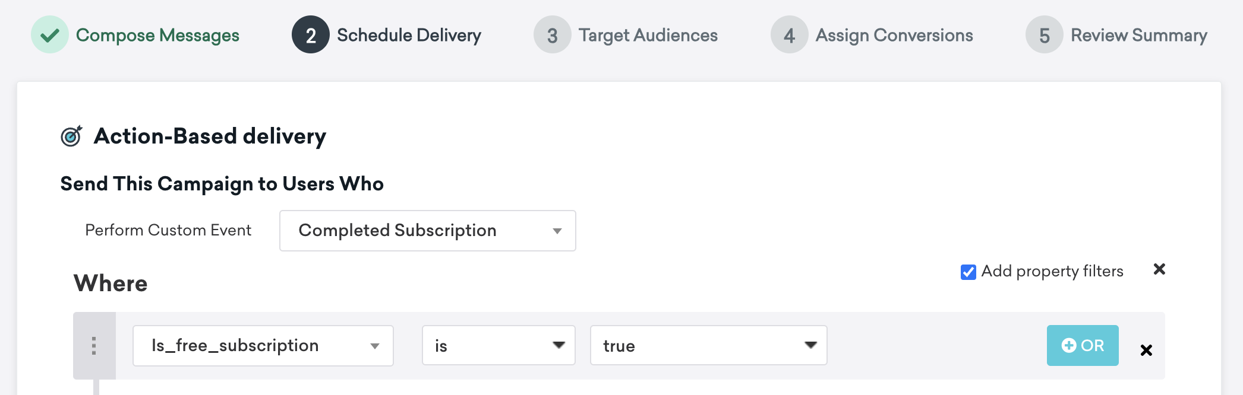Viewport: 1243px width, 395px height.
Task: Go to the Assign Conversions step
Action: point(894,36)
